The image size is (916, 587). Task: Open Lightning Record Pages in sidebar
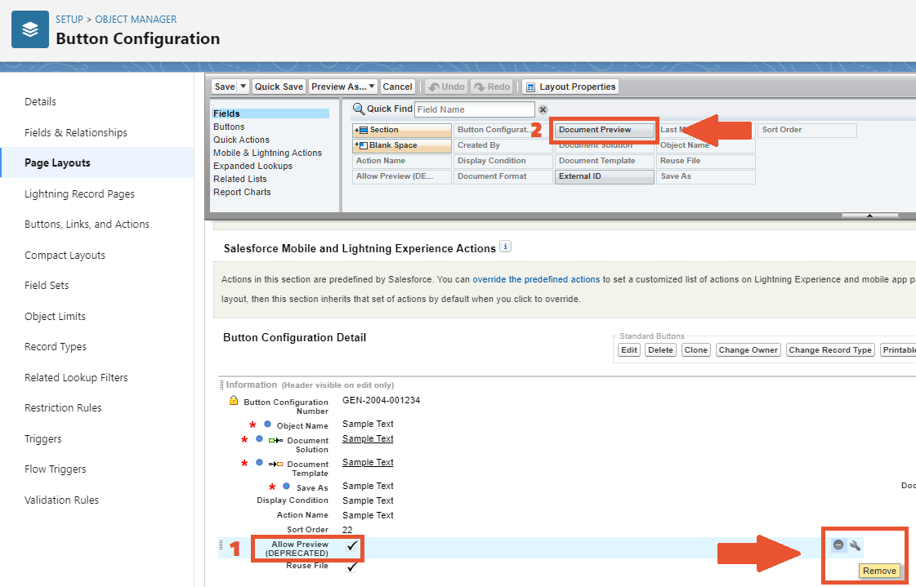(79, 194)
